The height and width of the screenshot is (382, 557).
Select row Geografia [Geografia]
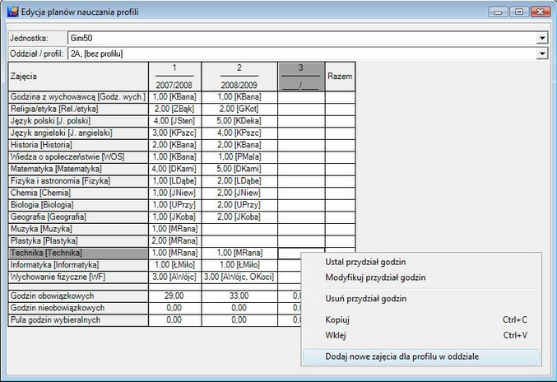(78, 217)
